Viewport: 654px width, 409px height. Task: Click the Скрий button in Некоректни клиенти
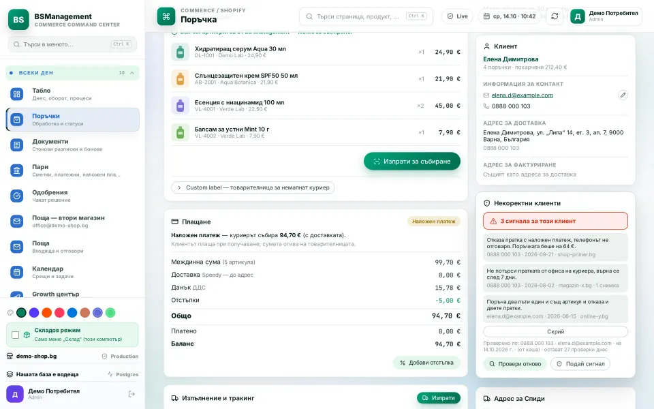556,331
